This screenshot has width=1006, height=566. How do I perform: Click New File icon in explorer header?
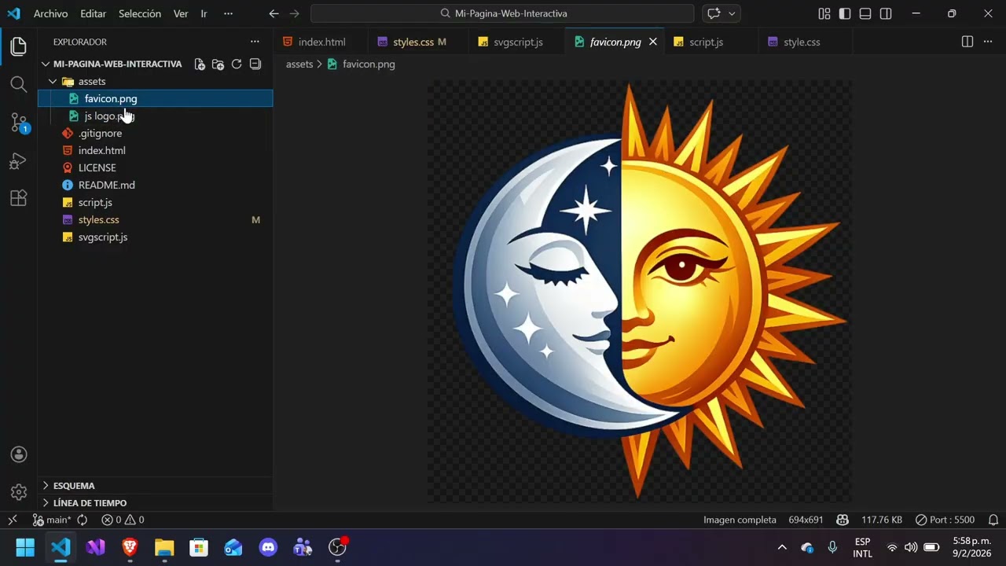pyautogui.click(x=200, y=64)
